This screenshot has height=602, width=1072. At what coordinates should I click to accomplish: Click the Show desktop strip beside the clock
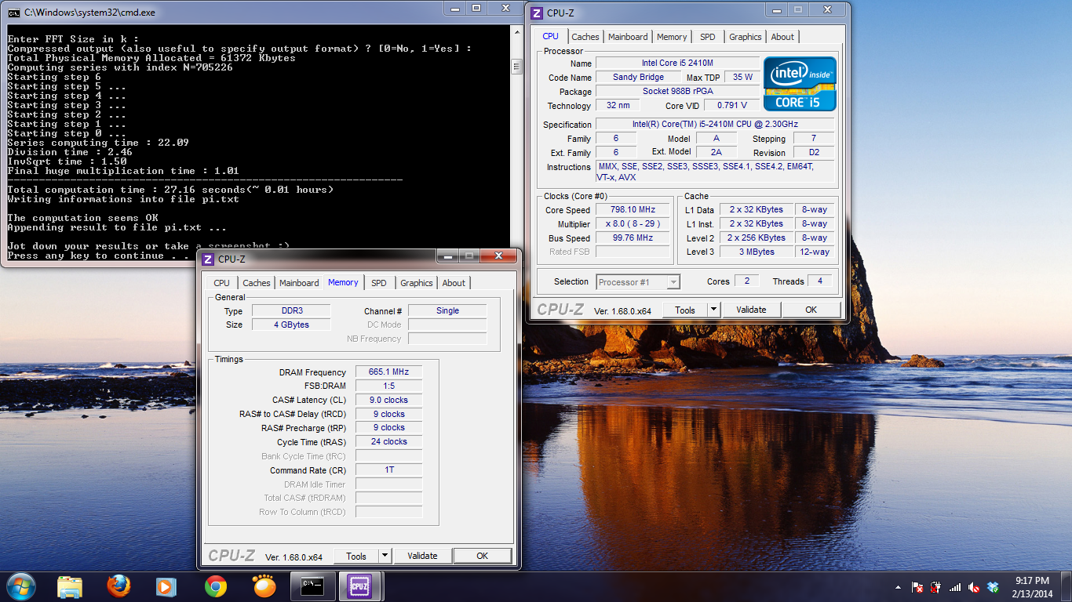click(x=1067, y=587)
